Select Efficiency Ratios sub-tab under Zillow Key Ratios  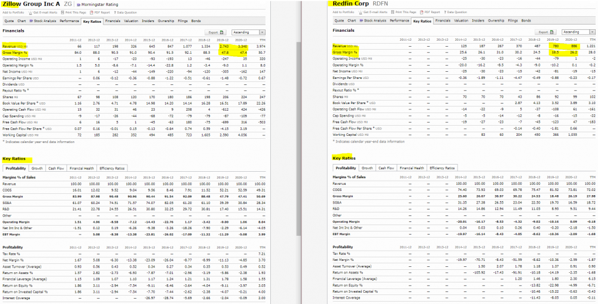coord(112,168)
